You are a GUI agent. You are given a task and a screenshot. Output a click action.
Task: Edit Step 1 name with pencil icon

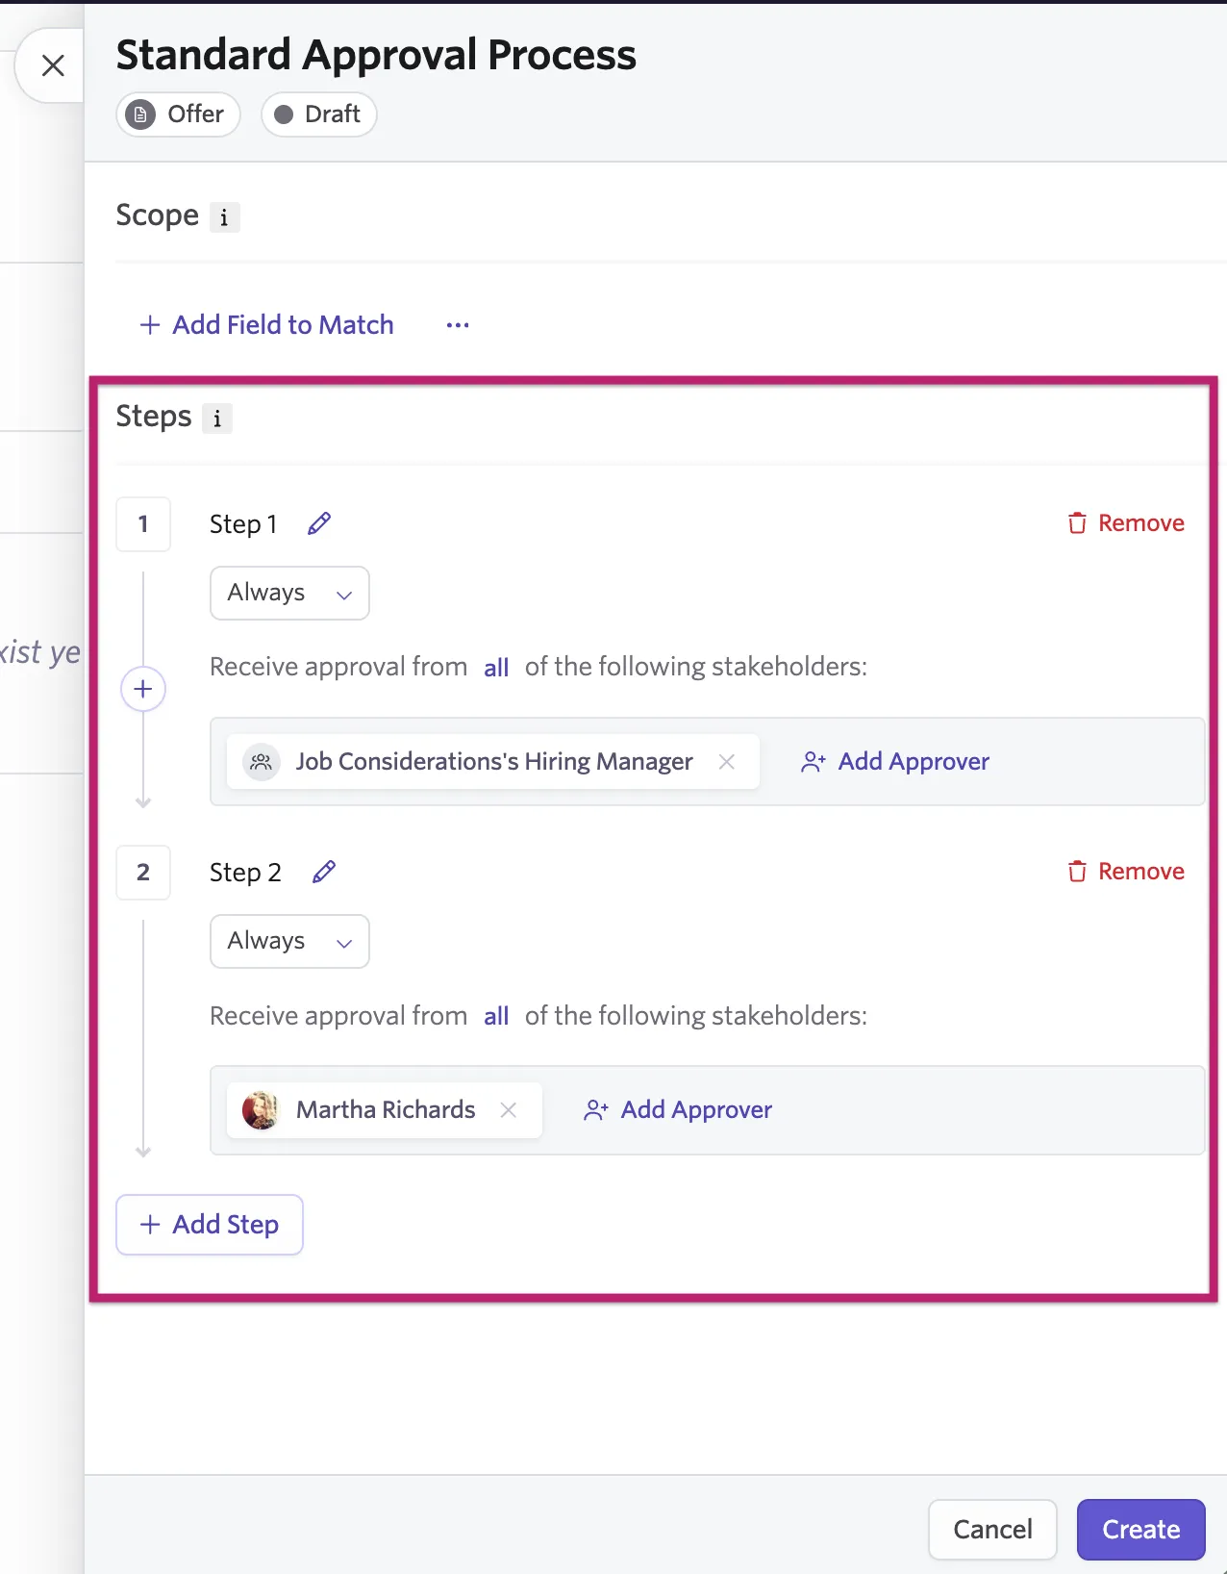319,523
